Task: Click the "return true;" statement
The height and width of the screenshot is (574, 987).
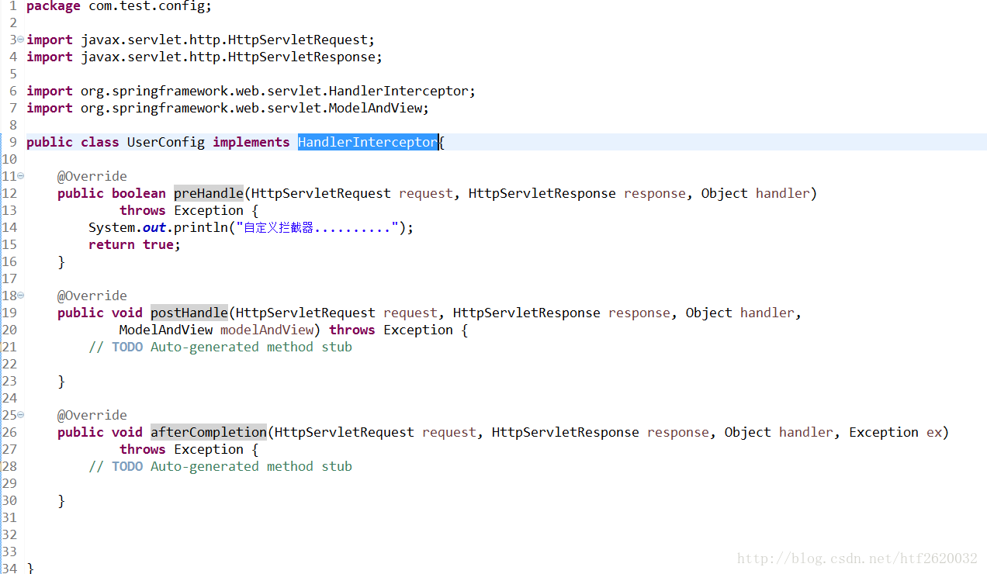Action: tap(134, 244)
